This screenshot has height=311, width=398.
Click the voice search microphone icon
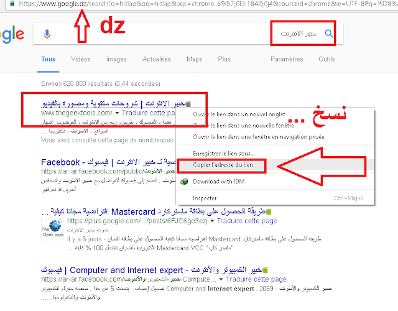[x=47, y=34]
